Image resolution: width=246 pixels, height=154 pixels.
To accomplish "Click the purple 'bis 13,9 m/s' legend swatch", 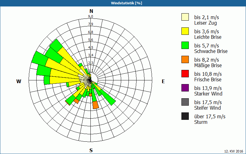I will coord(185,88).
